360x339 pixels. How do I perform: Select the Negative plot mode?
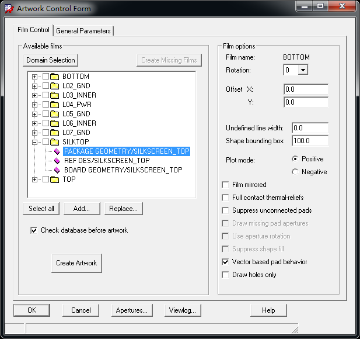coord(295,172)
